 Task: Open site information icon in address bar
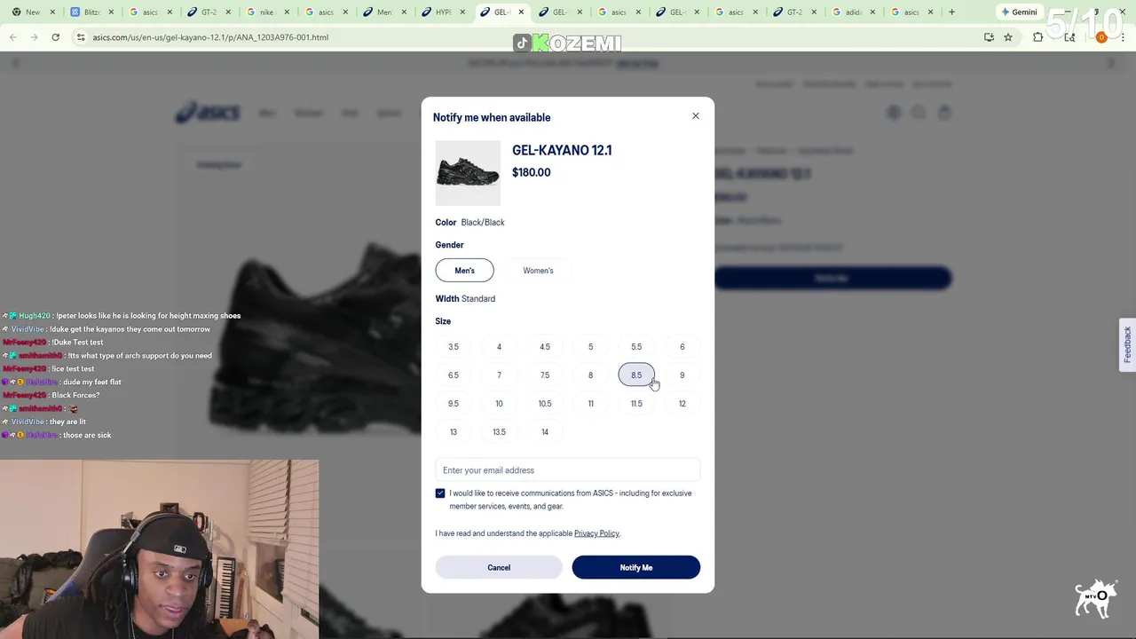81,37
